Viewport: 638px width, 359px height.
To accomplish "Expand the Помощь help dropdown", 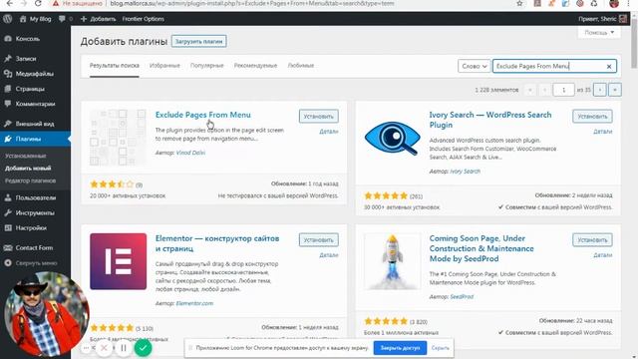I will 599,32.
